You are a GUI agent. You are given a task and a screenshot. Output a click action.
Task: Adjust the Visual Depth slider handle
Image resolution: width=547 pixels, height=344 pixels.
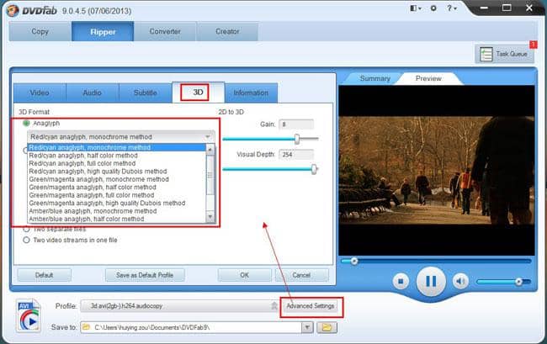[314, 169]
